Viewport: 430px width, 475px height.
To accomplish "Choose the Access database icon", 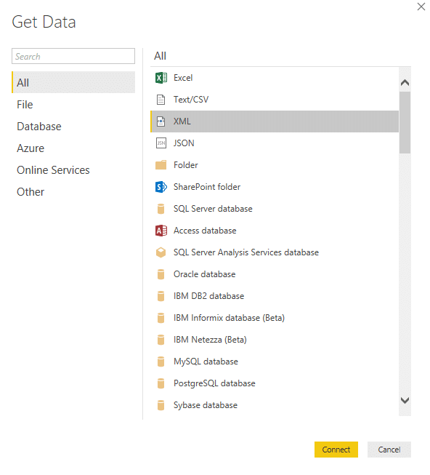I will click(x=161, y=231).
